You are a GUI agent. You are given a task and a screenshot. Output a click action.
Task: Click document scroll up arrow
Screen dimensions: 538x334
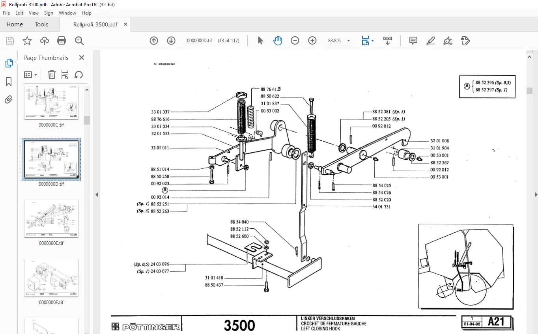point(529,57)
